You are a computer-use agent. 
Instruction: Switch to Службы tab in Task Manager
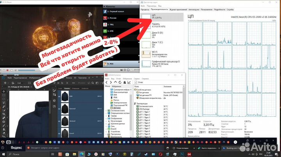pyautogui.click(x=230, y=10)
